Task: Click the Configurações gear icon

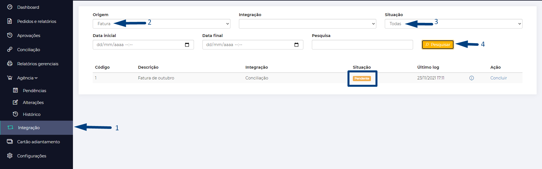Action: [x=10, y=156]
